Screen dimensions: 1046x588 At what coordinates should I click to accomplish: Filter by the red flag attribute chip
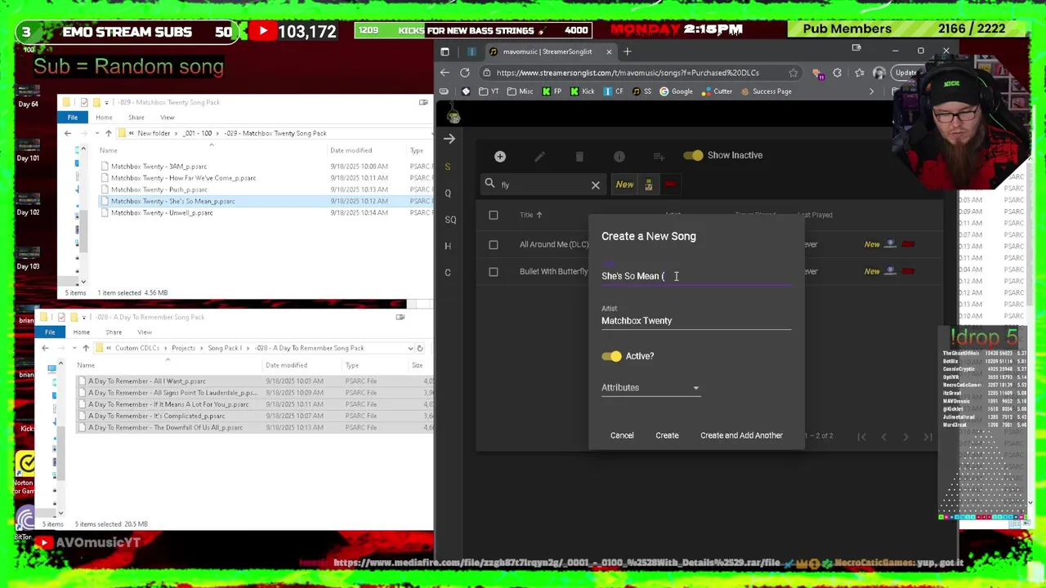tap(670, 185)
